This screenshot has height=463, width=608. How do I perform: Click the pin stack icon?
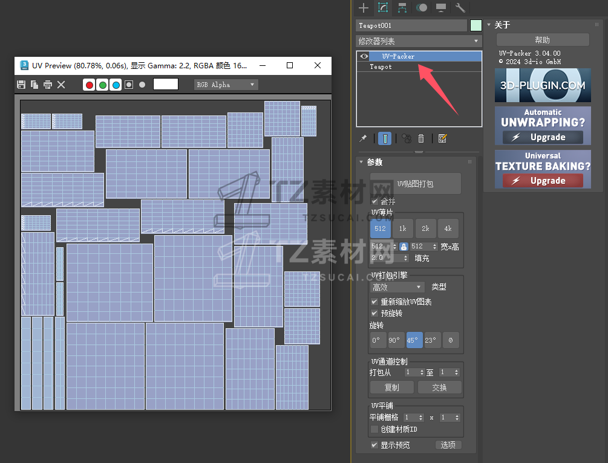[x=363, y=138]
